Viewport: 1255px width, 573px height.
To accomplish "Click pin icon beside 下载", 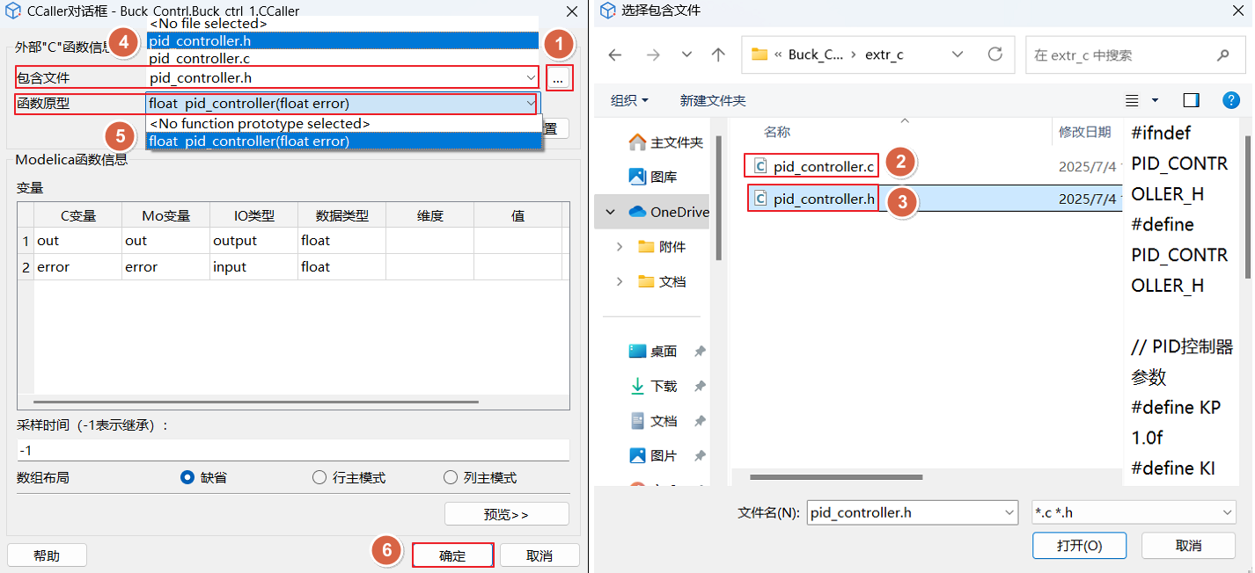I will (700, 386).
